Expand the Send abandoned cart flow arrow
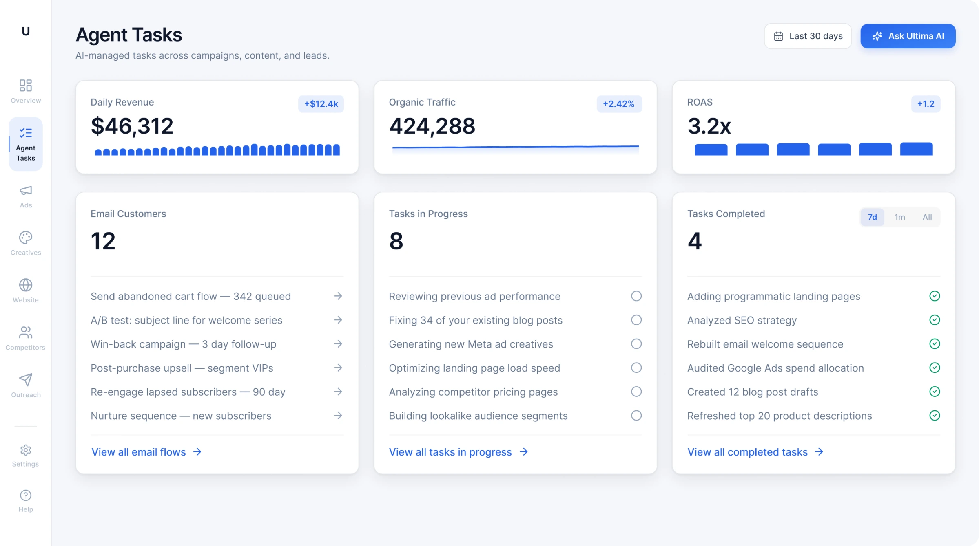Screen dimensions: 979x546 click(x=338, y=296)
